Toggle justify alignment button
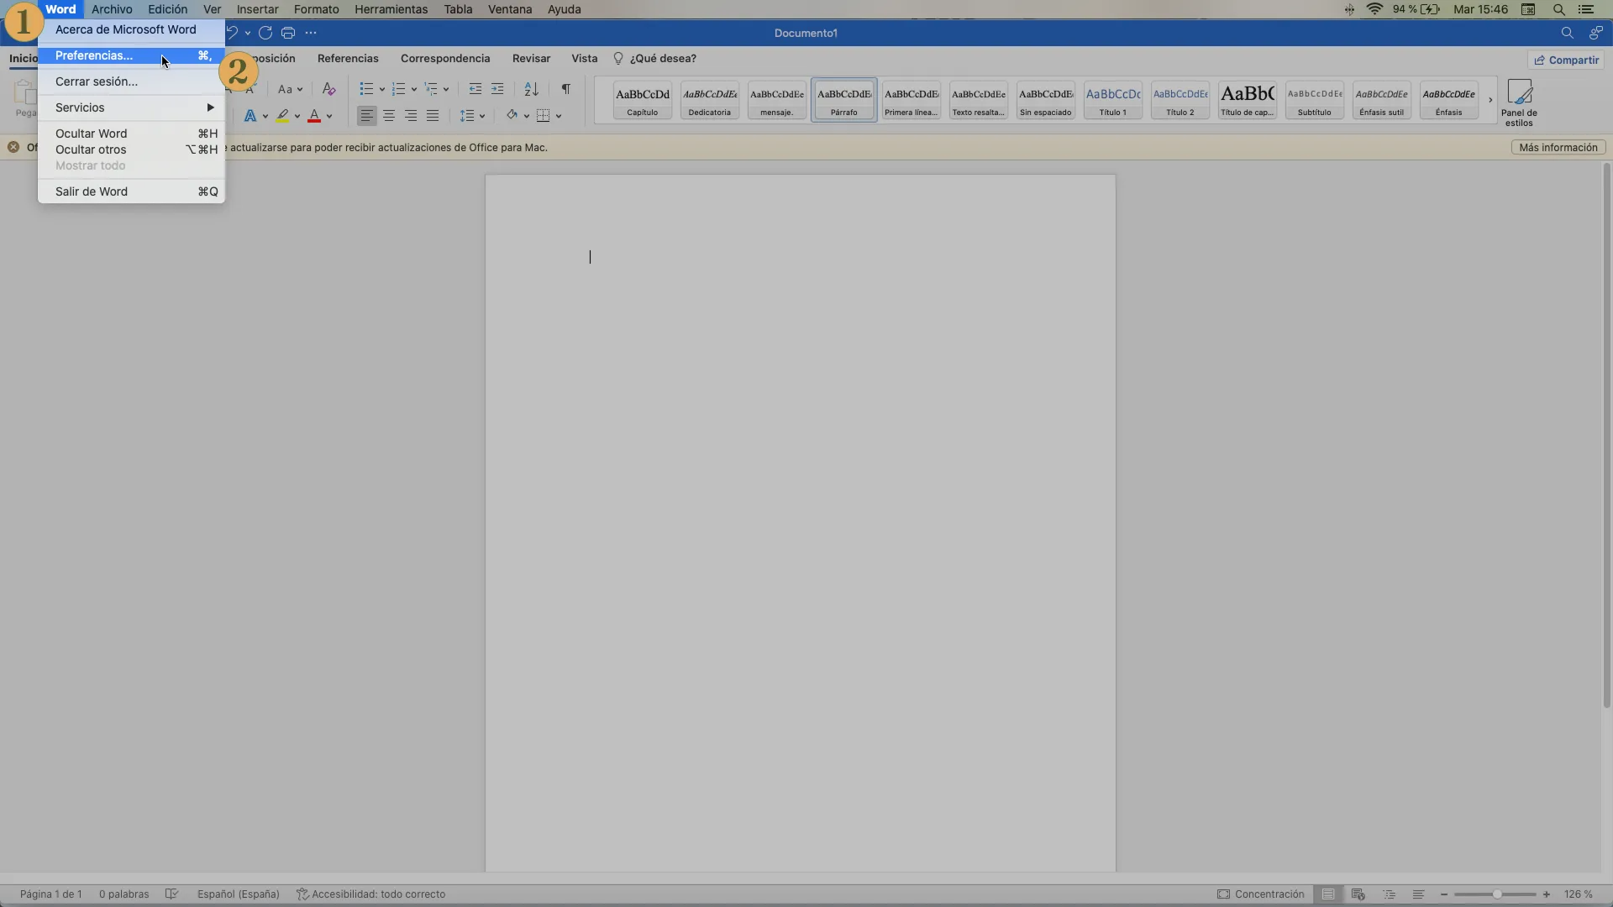This screenshot has height=907, width=1613. (x=433, y=116)
